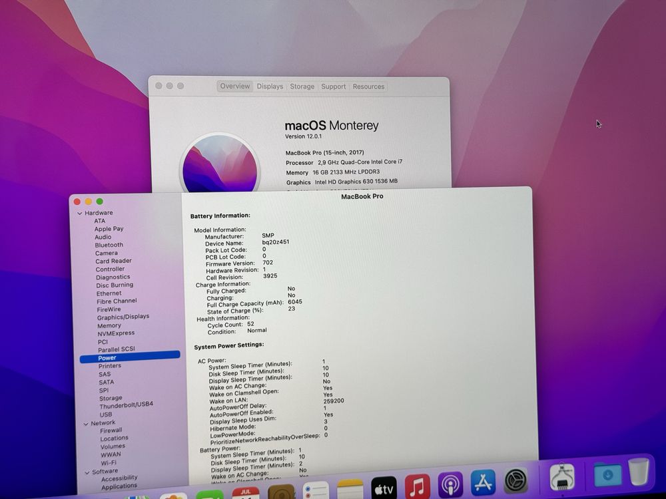Image resolution: width=666 pixels, height=499 pixels.
Task: Click the Device Name value bq20z451
Action: 276,242
